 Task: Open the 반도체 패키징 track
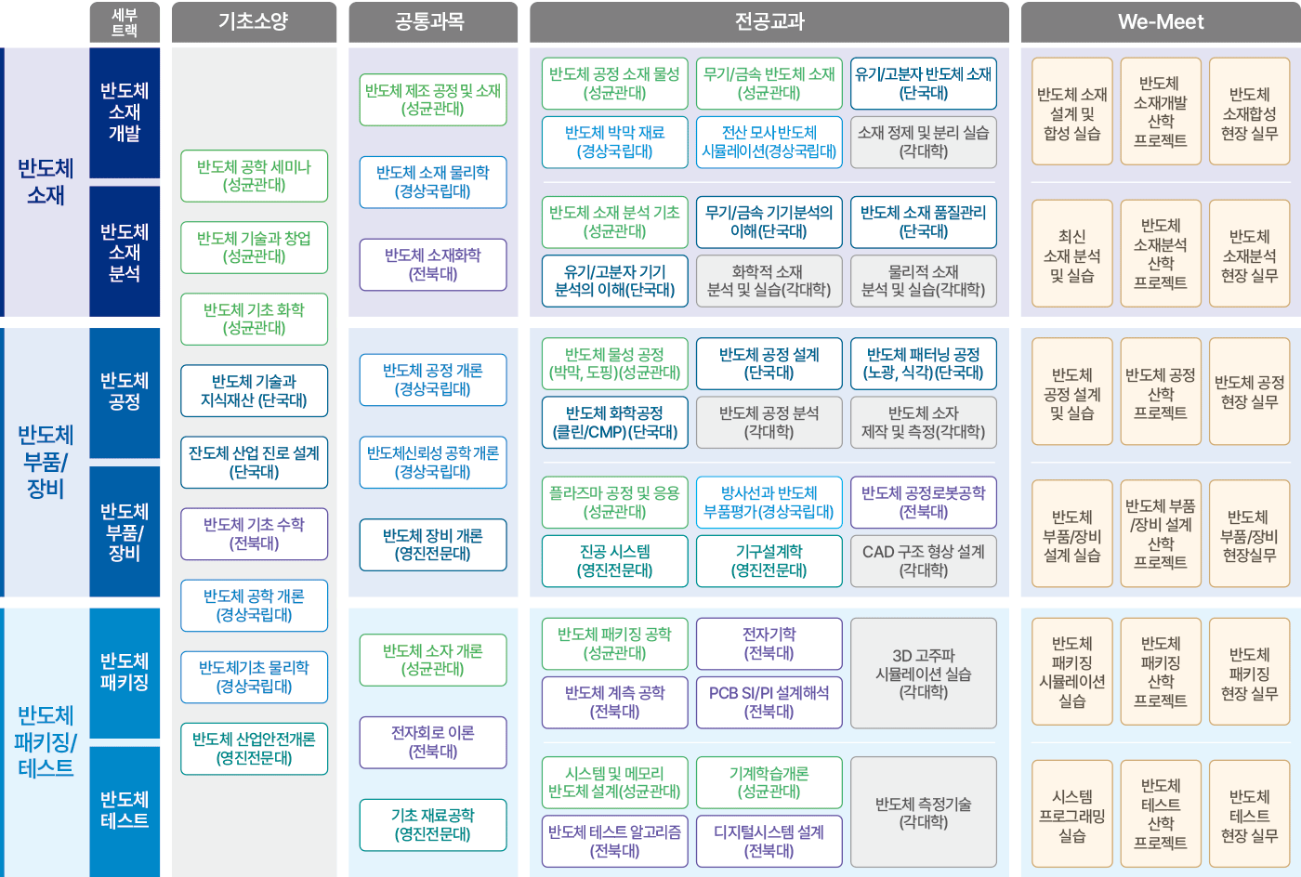pyautogui.click(x=125, y=672)
